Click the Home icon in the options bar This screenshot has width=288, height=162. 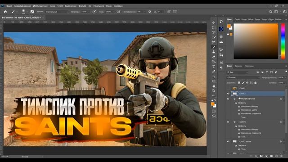[5, 12]
